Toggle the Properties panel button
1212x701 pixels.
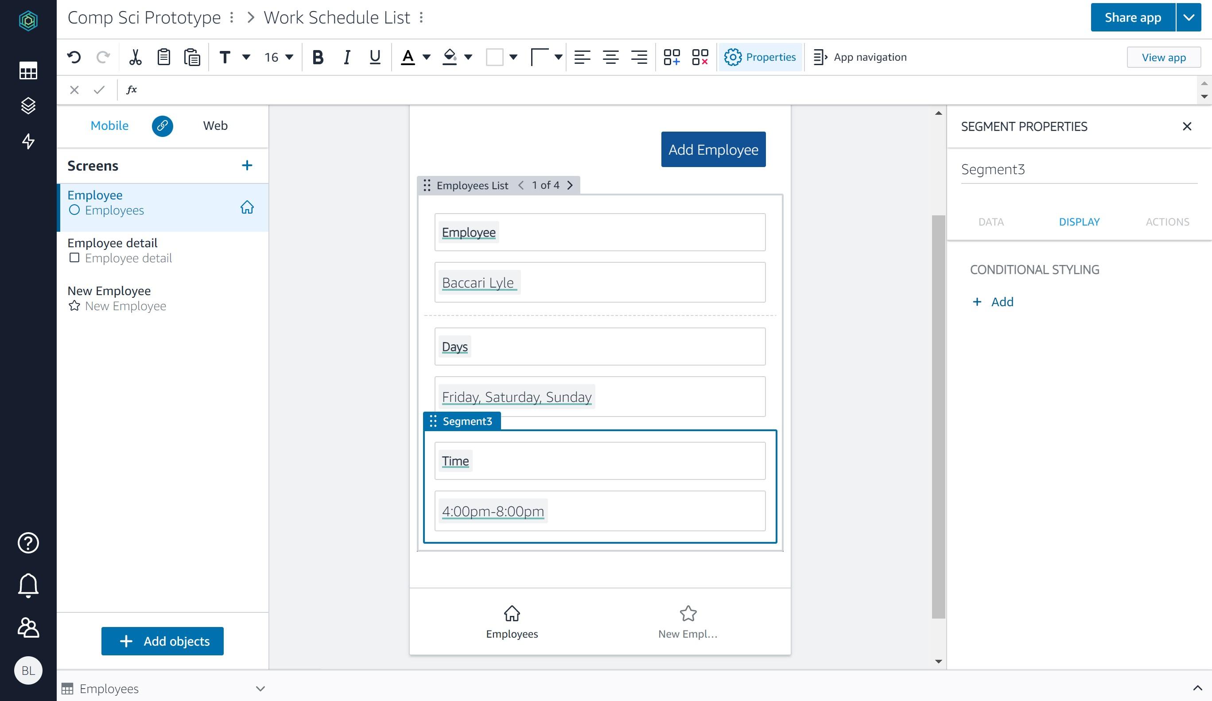[760, 57]
